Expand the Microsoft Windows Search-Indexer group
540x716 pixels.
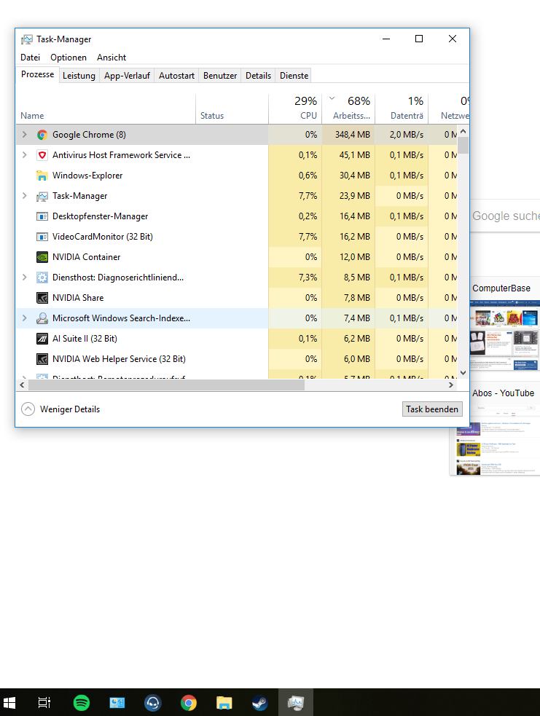25,318
